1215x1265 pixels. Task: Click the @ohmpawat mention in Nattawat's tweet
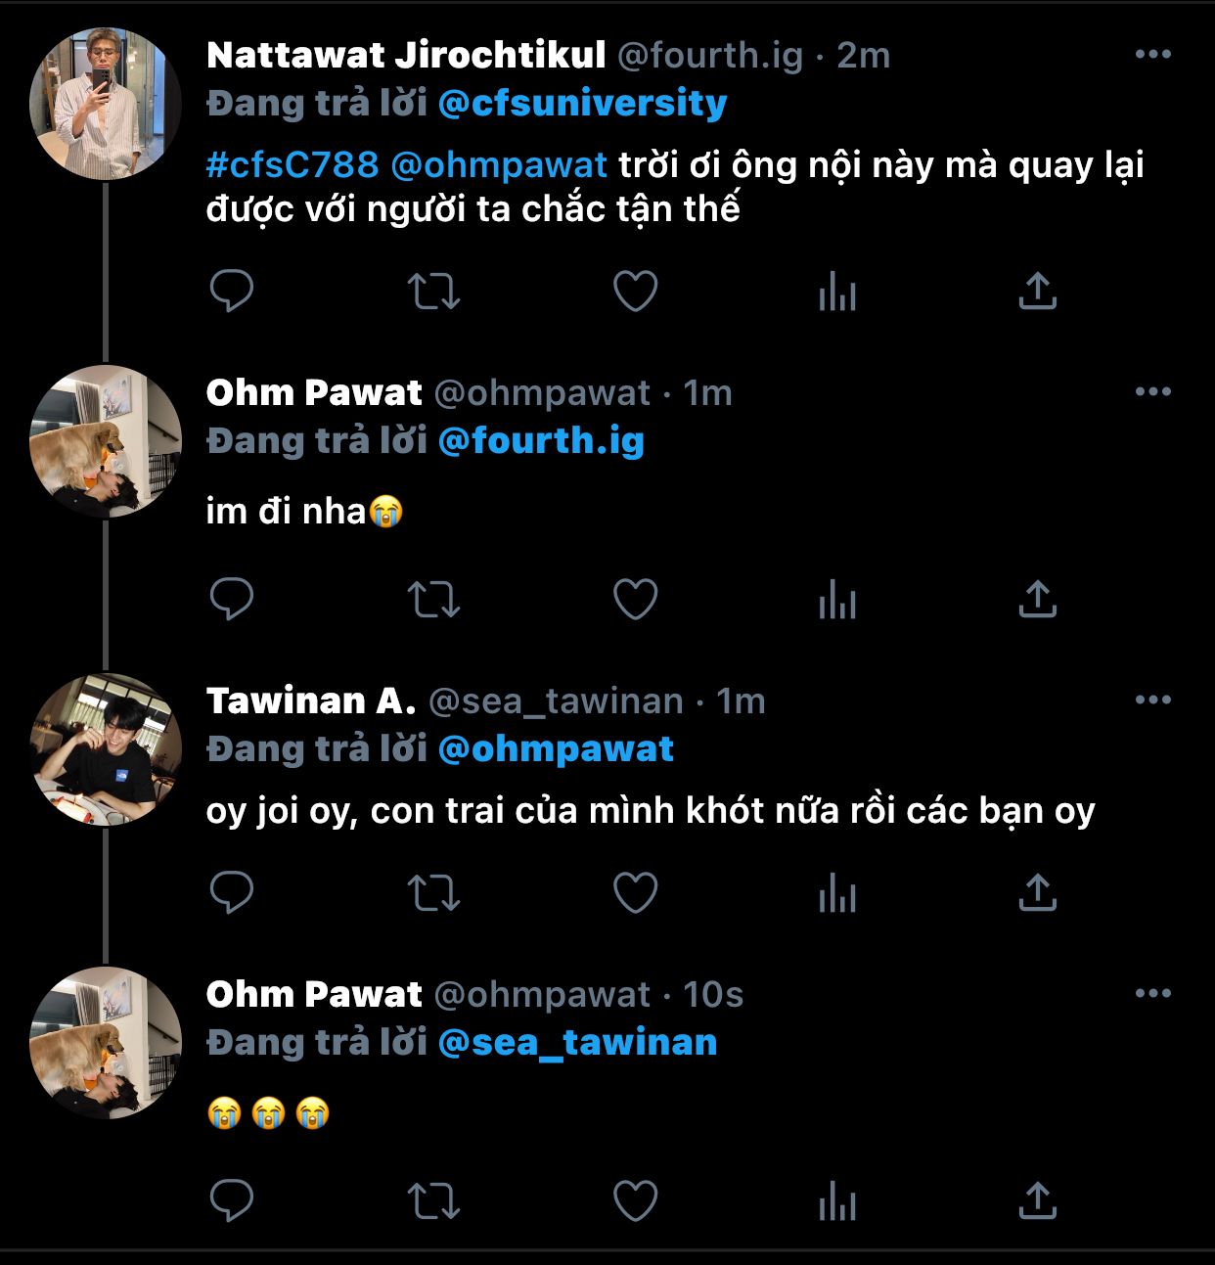coord(499,164)
